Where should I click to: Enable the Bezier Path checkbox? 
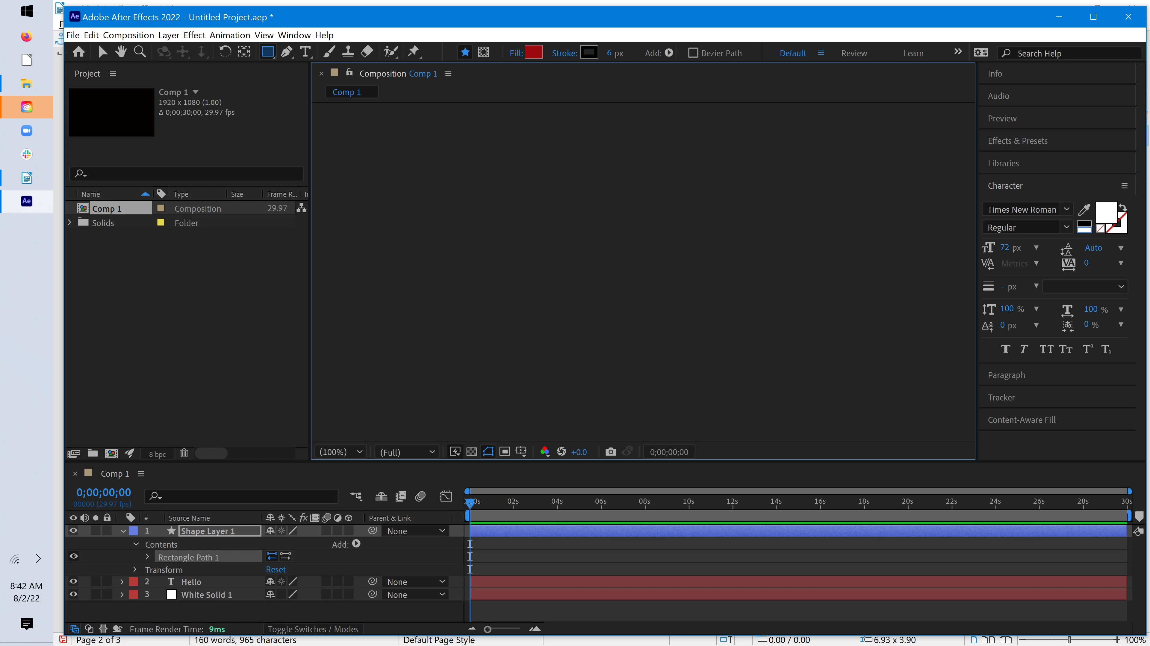pos(693,53)
